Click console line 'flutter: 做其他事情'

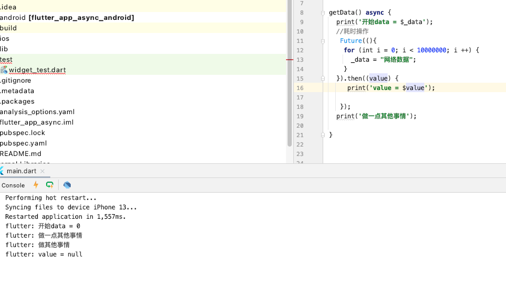click(37, 245)
